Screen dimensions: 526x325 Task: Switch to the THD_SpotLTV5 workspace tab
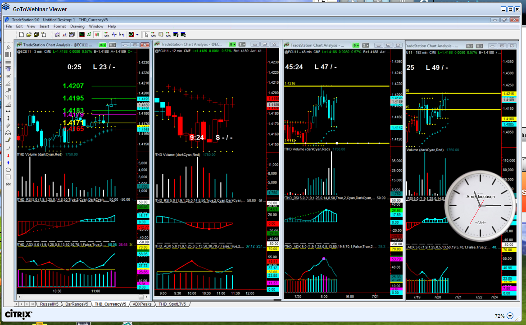[172, 304]
